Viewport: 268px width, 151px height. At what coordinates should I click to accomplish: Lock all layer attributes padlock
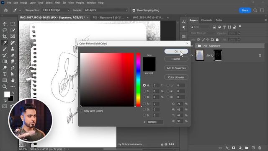click(x=217, y=39)
